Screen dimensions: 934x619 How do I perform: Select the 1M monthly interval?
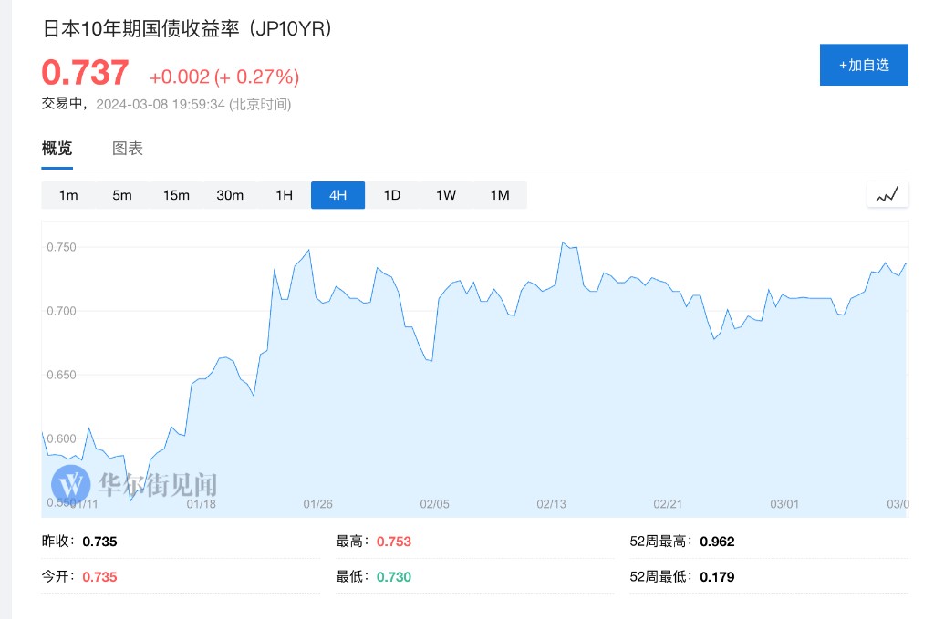pyautogui.click(x=499, y=195)
